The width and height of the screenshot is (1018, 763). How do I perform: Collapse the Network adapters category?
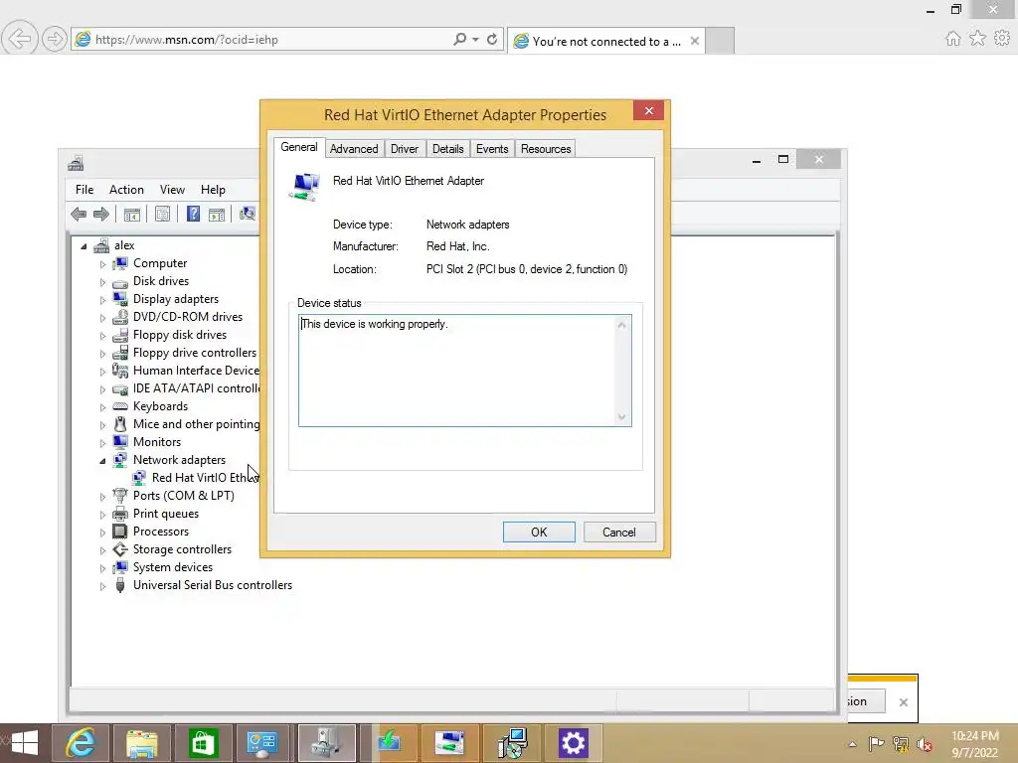coord(102,461)
